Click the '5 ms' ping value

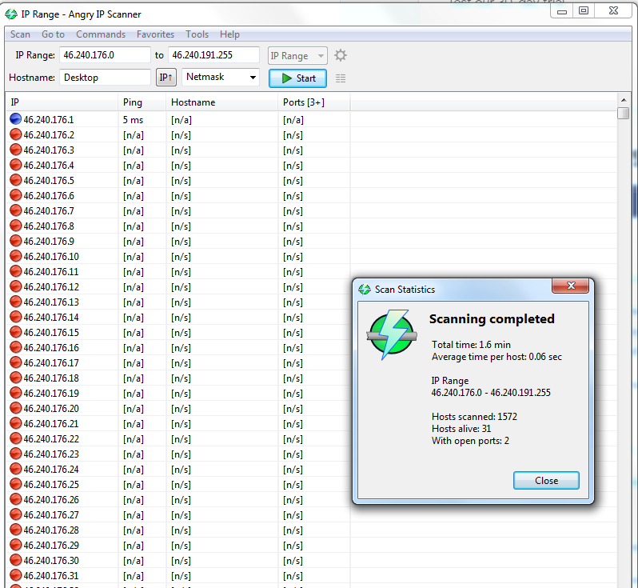133,120
